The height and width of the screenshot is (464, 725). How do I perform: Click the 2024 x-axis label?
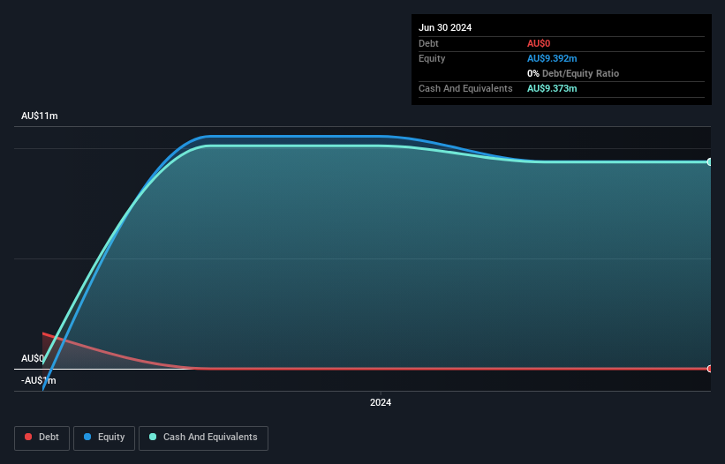coord(381,402)
